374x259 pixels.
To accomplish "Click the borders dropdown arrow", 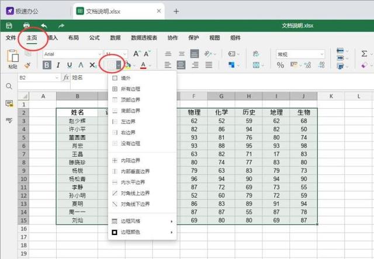I will pyautogui.click(x=119, y=65).
